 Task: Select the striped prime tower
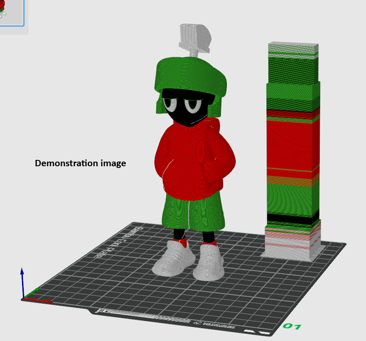(293, 152)
